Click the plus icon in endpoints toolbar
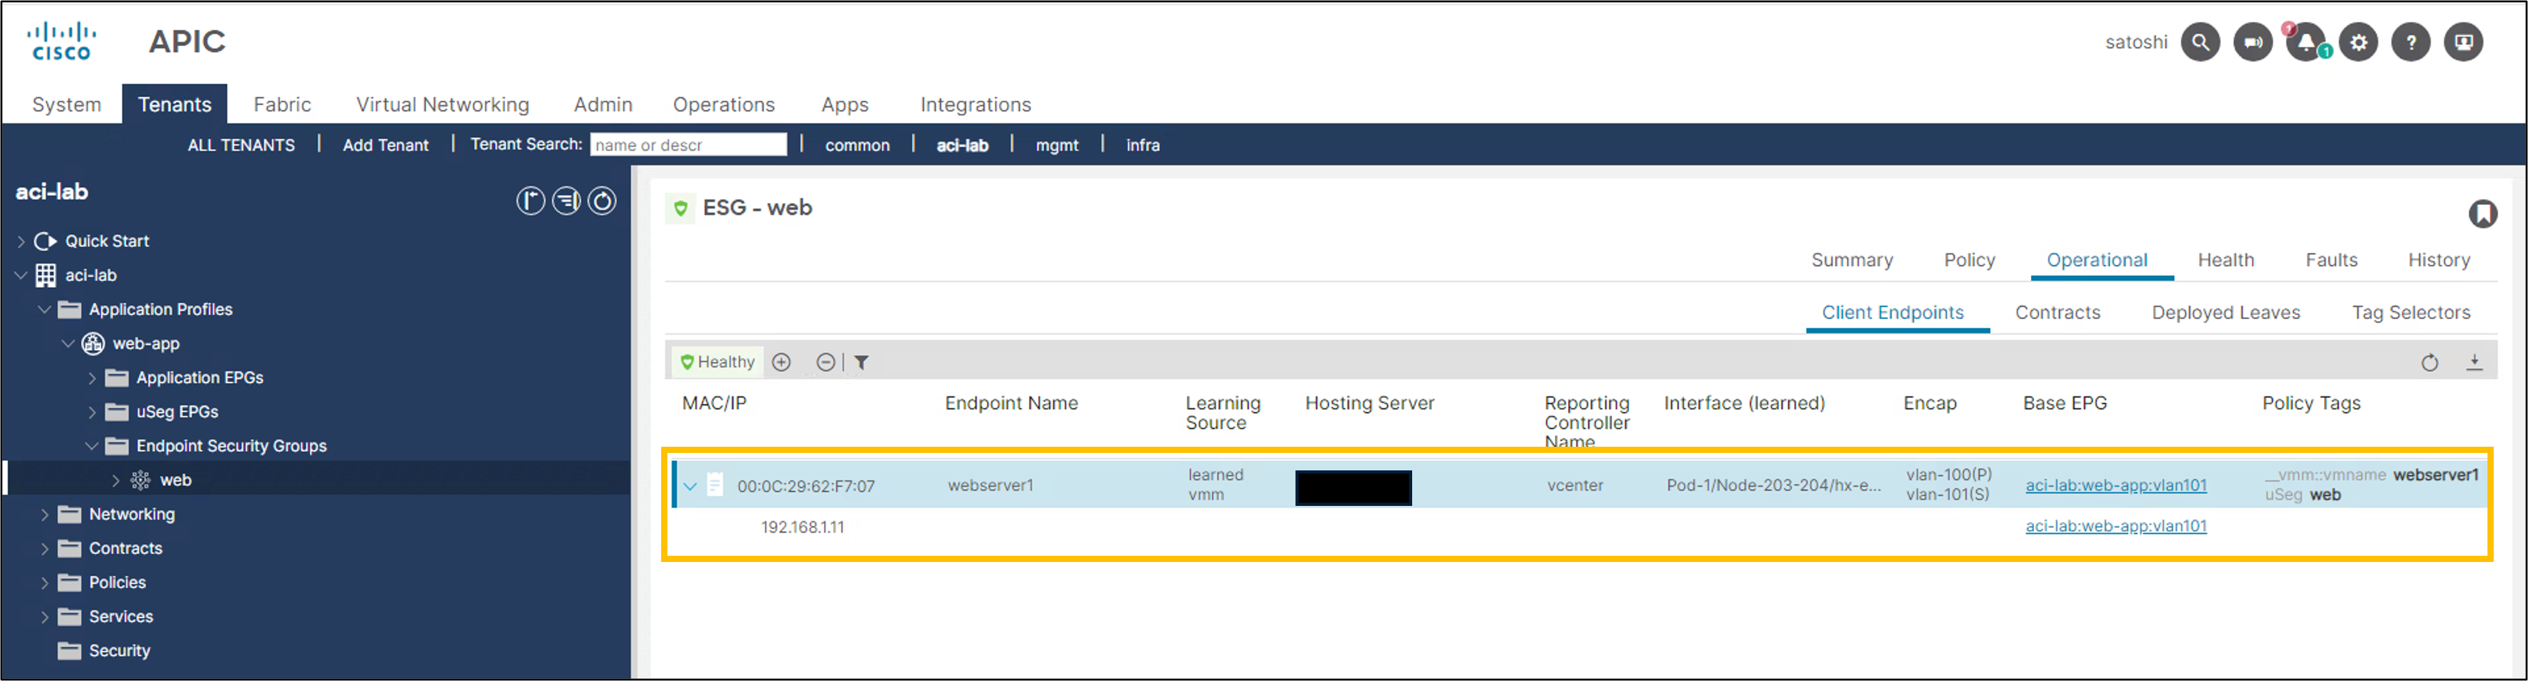 (781, 363)
